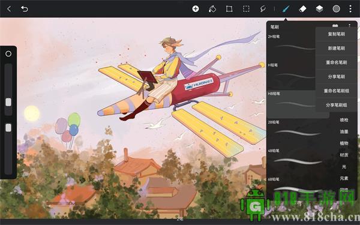This screenshot has height=225, width=360.
Task: Select the 4B铅笔 brush preview
Action: [x=298, y=161]
